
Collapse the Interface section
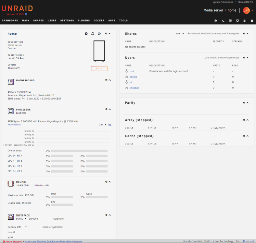[110, 215]
